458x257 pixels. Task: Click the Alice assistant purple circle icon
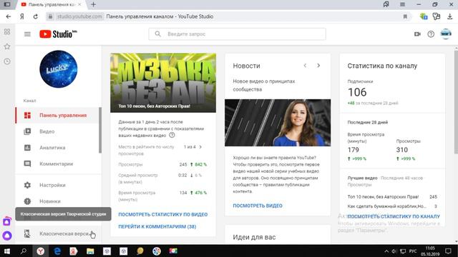click(7, 236)
